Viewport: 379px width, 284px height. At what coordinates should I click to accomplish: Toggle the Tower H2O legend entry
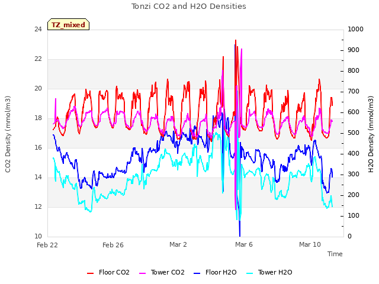tap(269, 272)
